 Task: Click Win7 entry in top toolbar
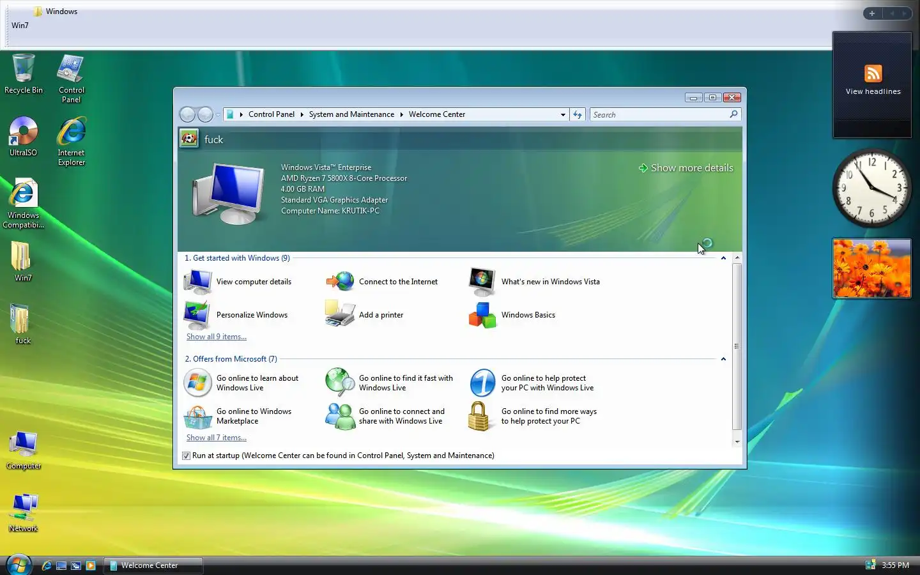(20, 26)
